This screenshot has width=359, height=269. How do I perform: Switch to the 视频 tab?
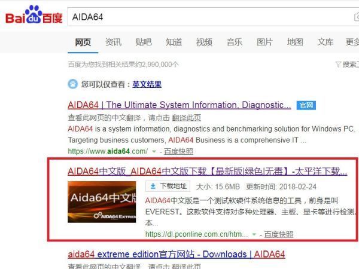[x=204, y=42]
